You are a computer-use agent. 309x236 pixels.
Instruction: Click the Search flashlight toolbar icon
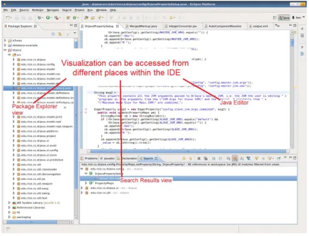pyautogui.click(x=99, y=18)
